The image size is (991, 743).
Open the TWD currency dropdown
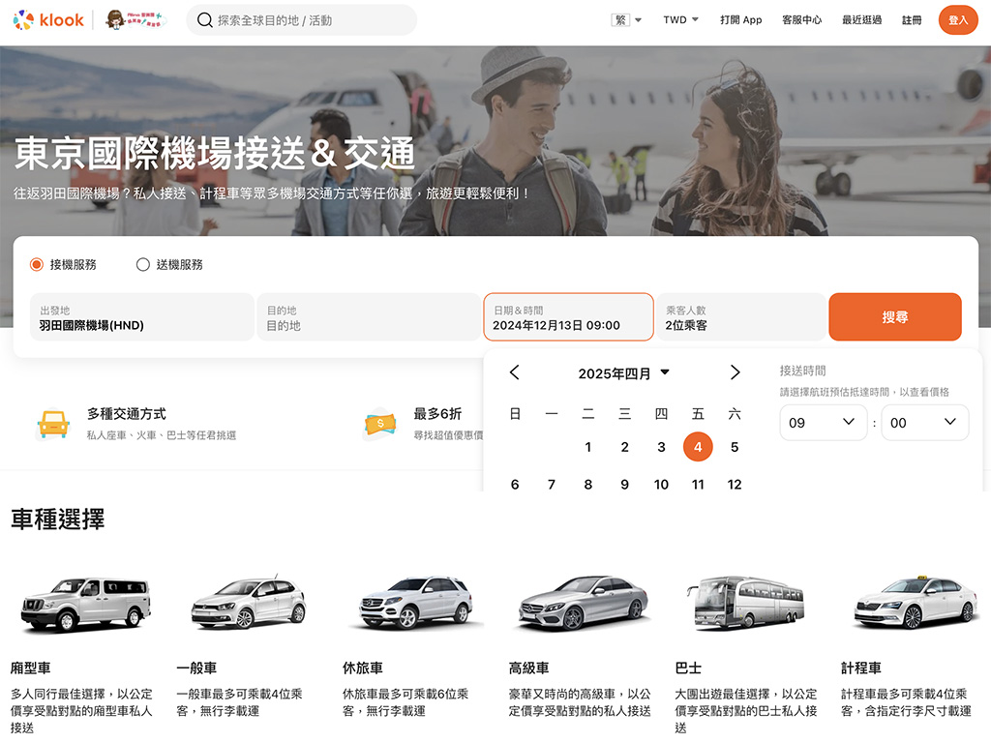(x=680, y=20)
